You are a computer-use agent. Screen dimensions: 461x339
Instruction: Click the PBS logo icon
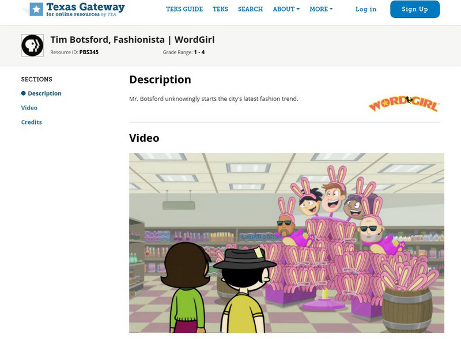32,46
